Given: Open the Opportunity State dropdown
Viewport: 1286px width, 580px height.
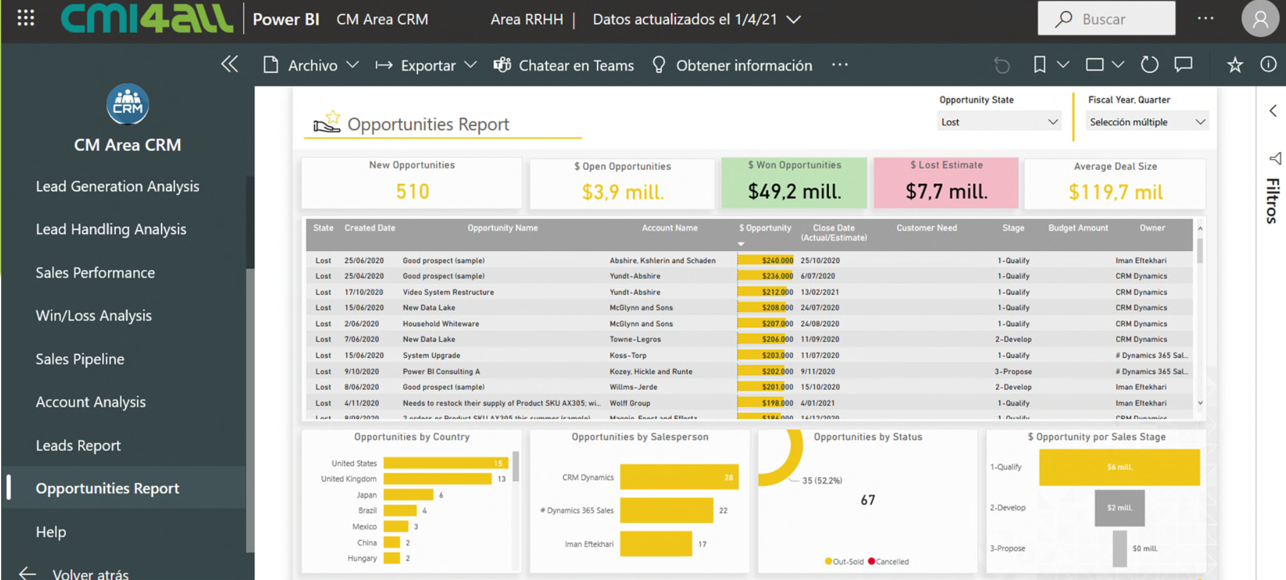Looking at the screenshot, I should click(999, 121).
